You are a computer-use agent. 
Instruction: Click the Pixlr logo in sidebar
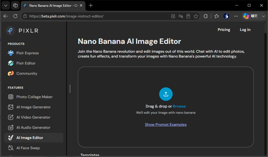tap(22, 31)
